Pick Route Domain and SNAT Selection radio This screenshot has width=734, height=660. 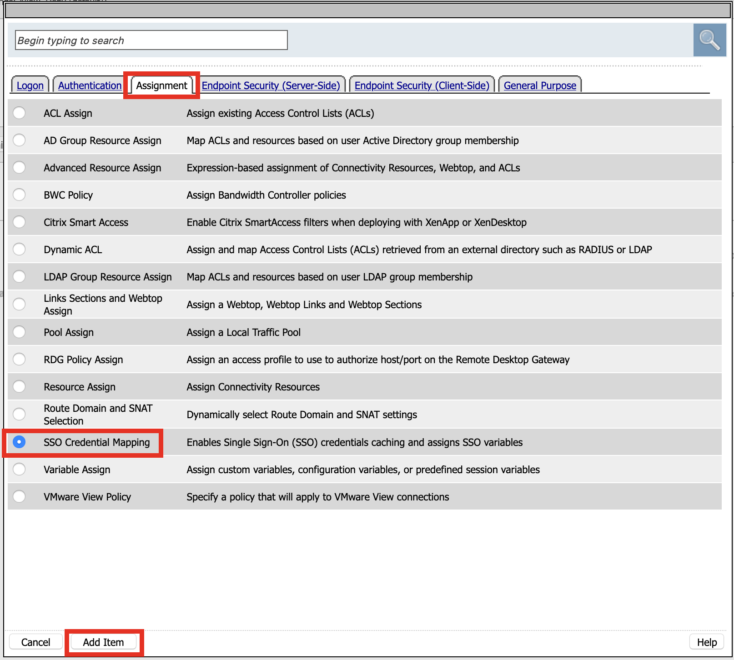(x=19, y=414)
